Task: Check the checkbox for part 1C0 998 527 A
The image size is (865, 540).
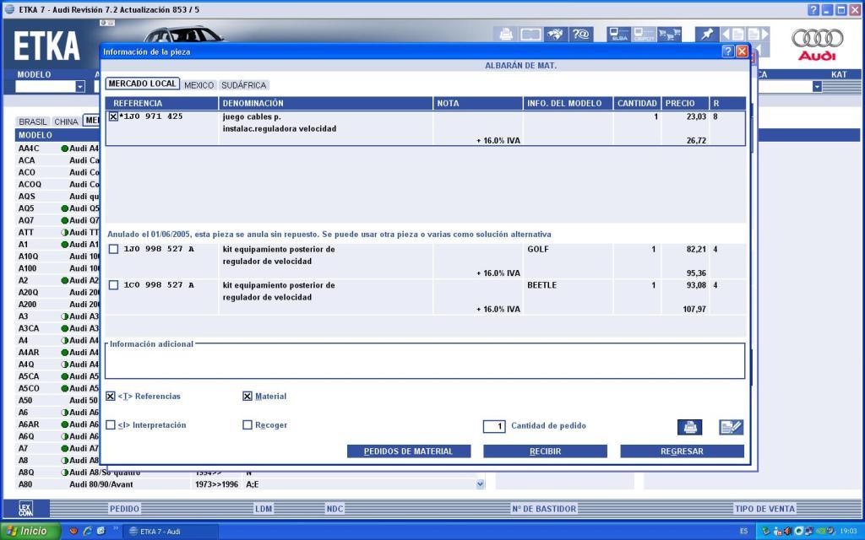Action: coord(114,285)
